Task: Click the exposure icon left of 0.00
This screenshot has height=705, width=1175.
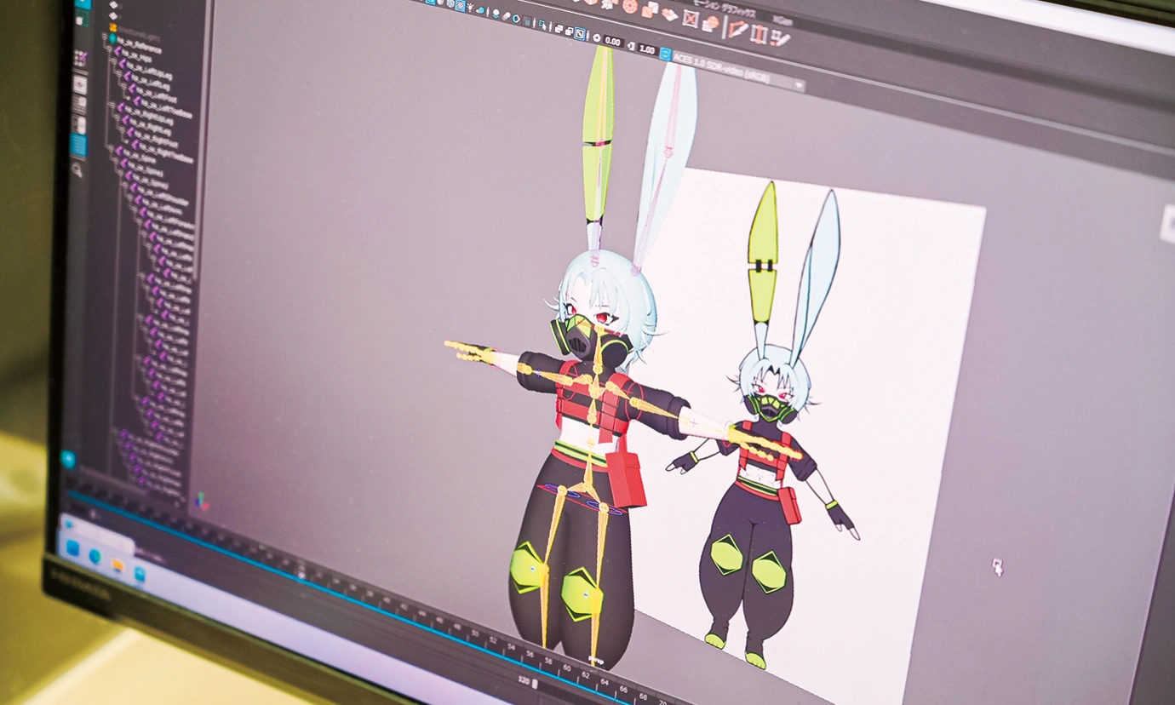Action: click(597, 37)
